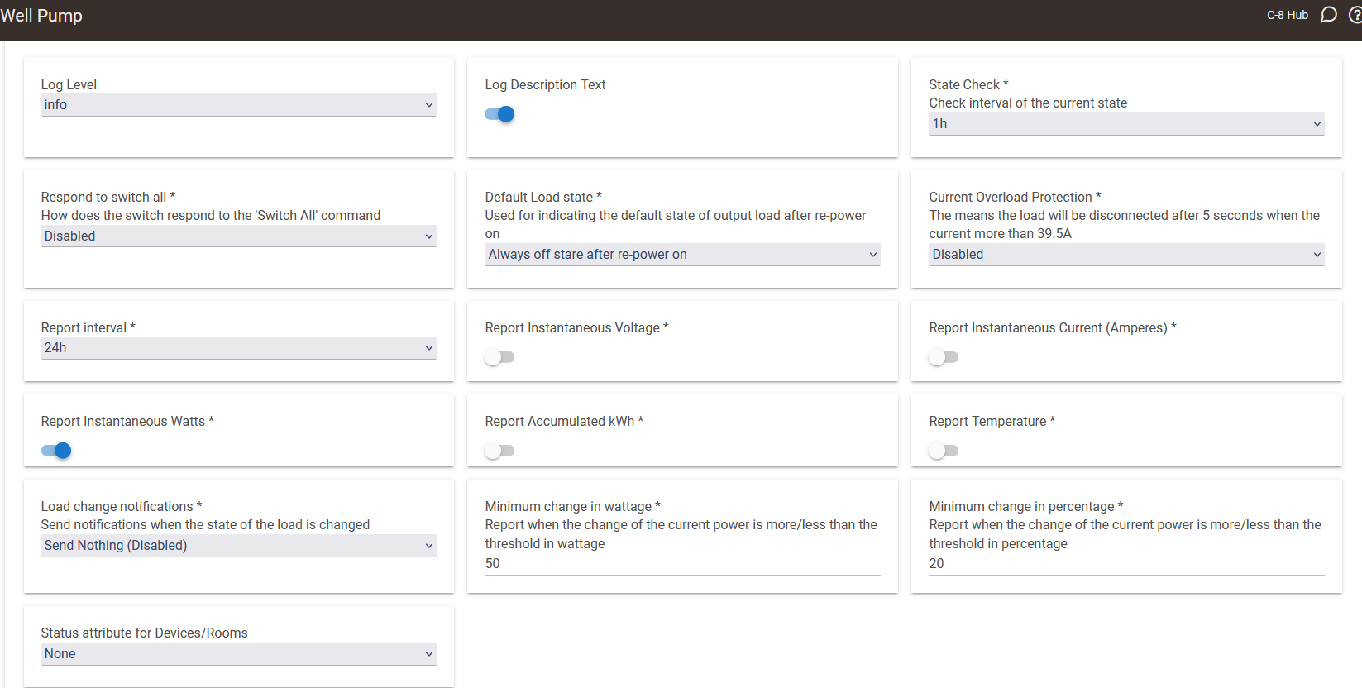Click the Minimum change in wattage field

681,564
